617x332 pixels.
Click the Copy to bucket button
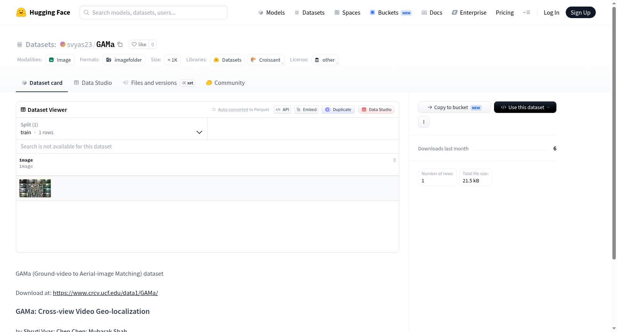coord(454,107)
